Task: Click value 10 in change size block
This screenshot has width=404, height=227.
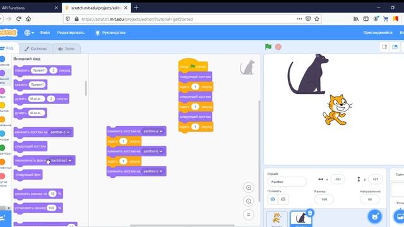Action: pyautogui.click(x=52, y=194)
